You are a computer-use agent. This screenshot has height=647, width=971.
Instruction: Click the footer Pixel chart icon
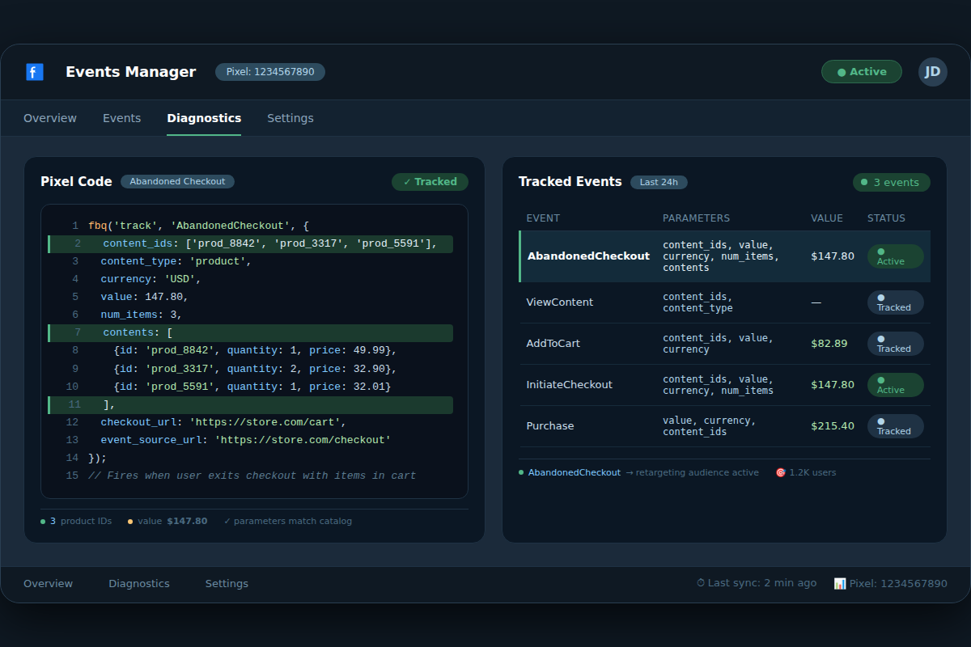pyautogui.click(x=840, y=584)
